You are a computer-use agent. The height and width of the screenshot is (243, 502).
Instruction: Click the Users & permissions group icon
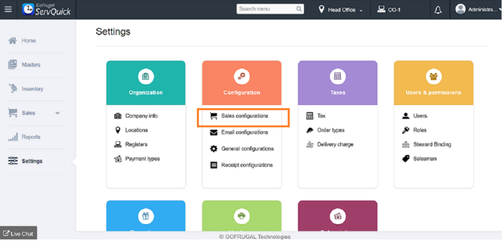(433, 77)
